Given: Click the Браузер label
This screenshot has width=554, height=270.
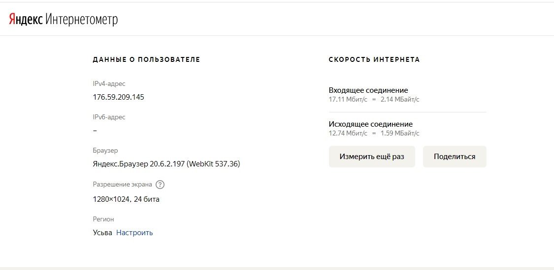Looking at the screenshot, I should 105,151.
